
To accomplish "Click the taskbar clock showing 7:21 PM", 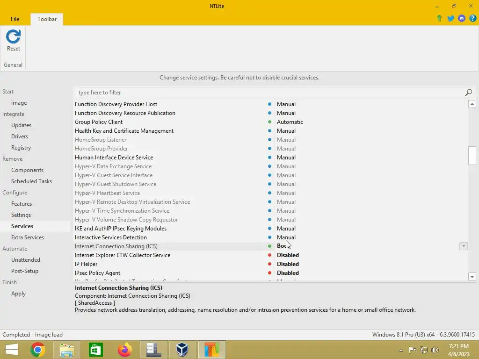I will (458, 350).
